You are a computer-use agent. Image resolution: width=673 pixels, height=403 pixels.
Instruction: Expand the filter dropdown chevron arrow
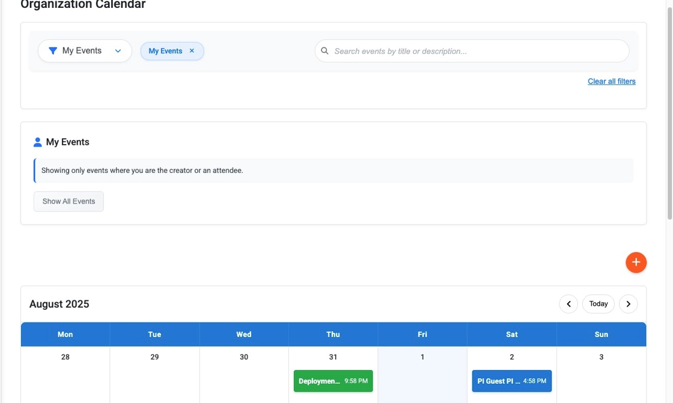tap(118, 51)
